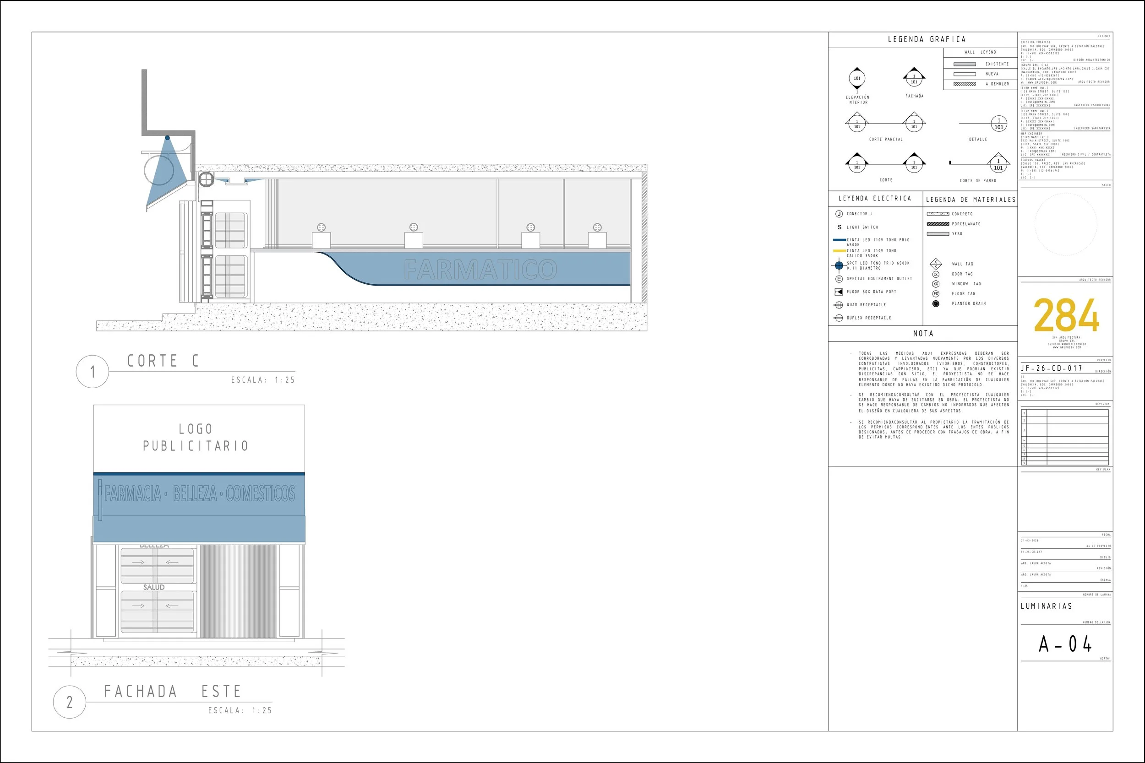Click the Concreto material swatch

(x=938, y=214)
